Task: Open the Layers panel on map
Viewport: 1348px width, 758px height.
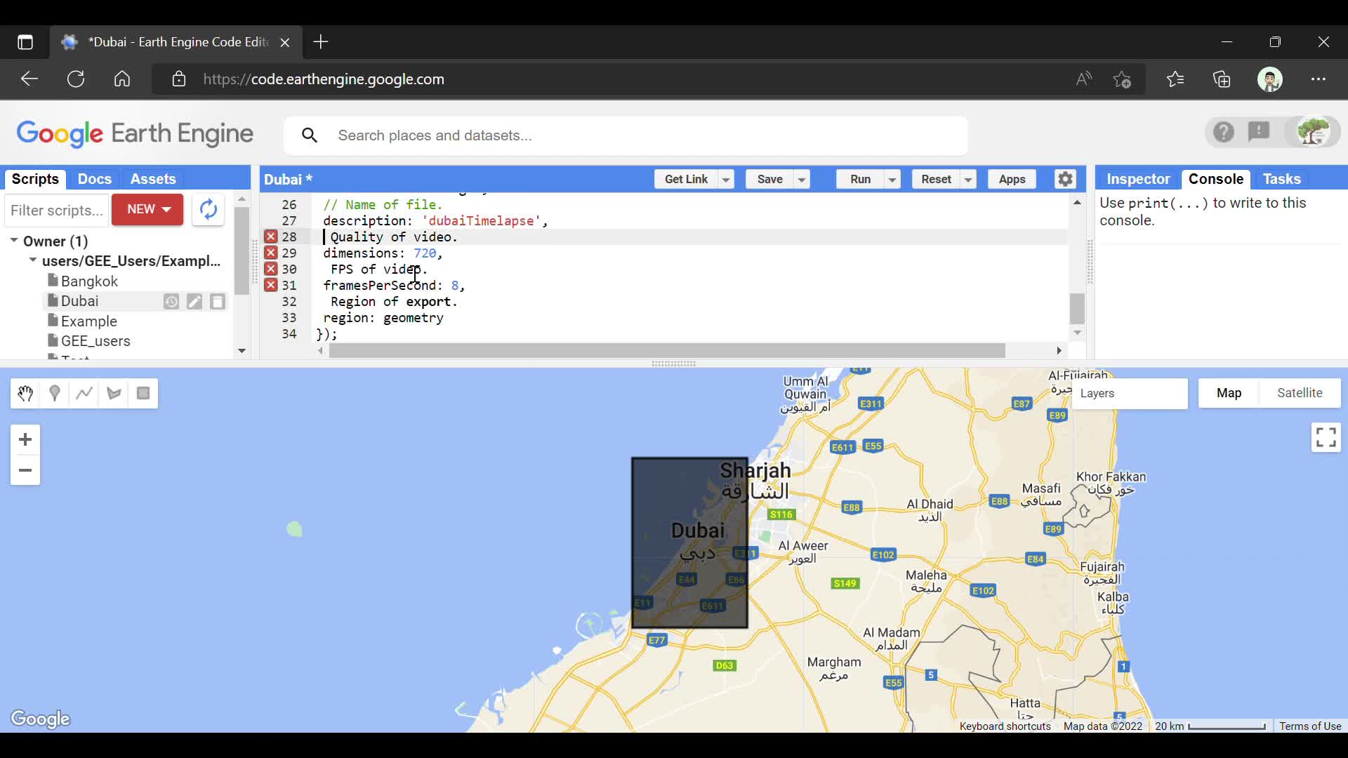Action: click(x=1130, y=393)
